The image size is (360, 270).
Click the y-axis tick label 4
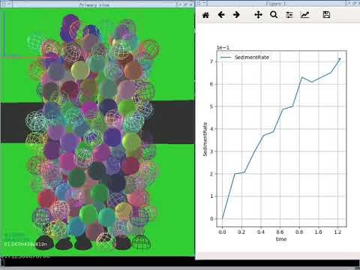[211, 129]
